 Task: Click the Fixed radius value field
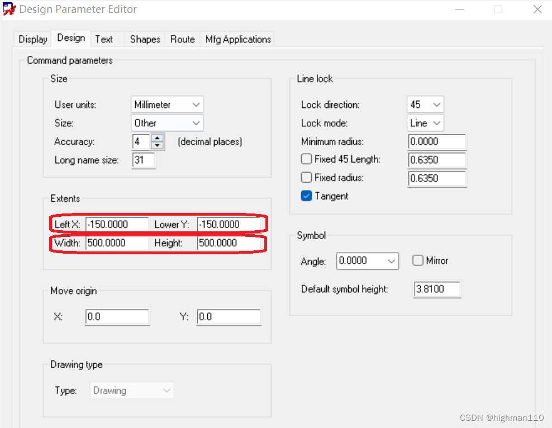click(x=437, y=178)
